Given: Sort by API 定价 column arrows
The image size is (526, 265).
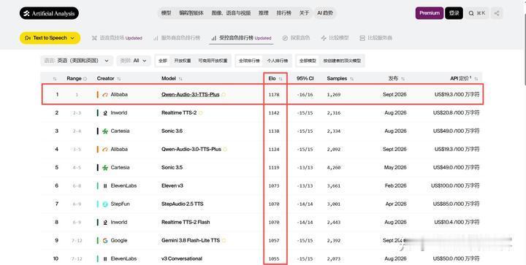Looking at the screenshot, I should point(476,79).
